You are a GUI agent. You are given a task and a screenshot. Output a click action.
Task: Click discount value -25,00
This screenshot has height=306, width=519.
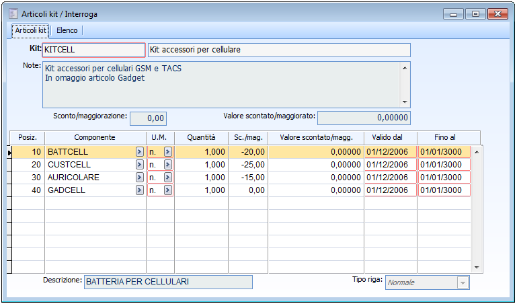(248, 165)
